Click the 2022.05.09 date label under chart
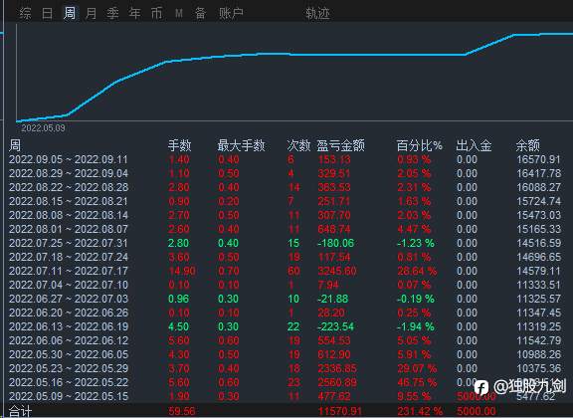 pyautogui.click(x=43, y=128)
